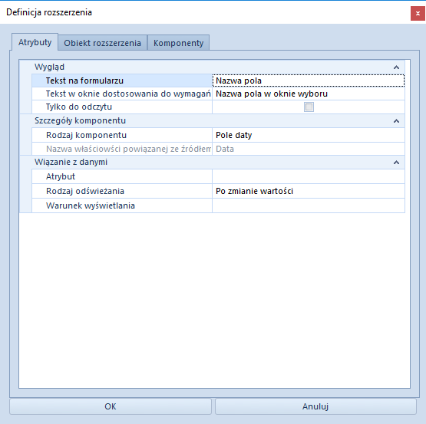Click the Wygląd category header

(x=212, y=67)
